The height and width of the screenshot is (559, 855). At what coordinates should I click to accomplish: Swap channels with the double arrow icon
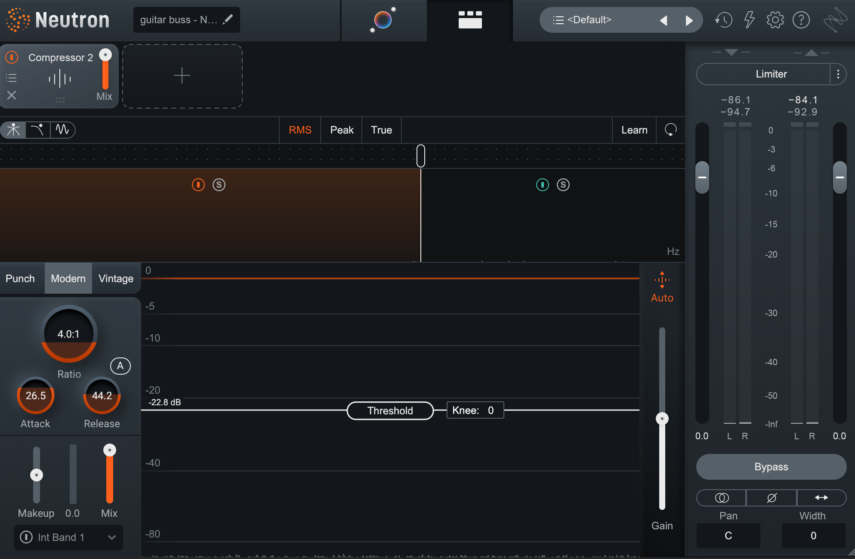(821, 498)
